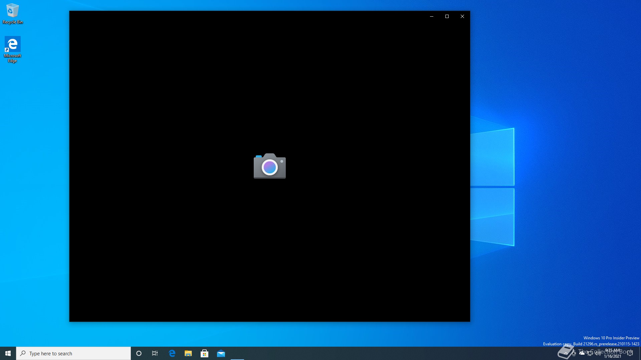Maximize the Camera app window
Screen dimensions: 641x360
click(x=447, y=16)
